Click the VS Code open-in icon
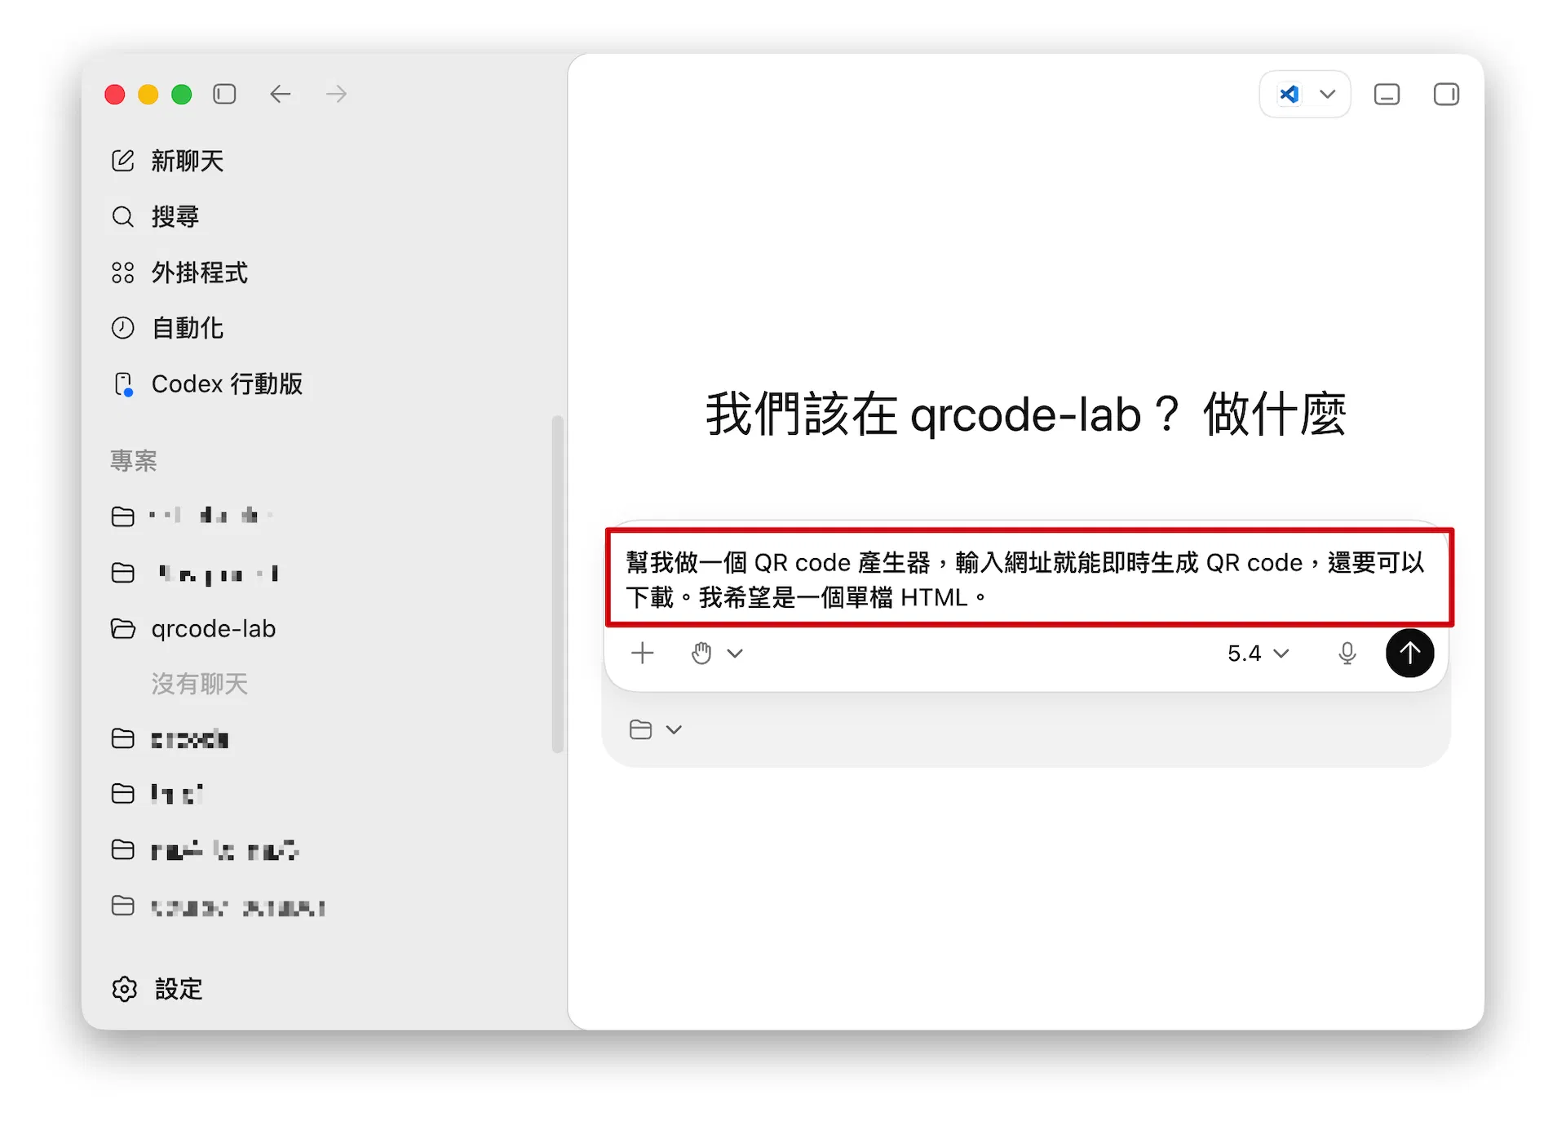Viewport: 1566px width, 1139px height. 1290,95
